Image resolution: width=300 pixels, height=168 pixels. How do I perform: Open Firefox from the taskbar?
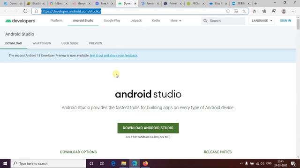145,163
